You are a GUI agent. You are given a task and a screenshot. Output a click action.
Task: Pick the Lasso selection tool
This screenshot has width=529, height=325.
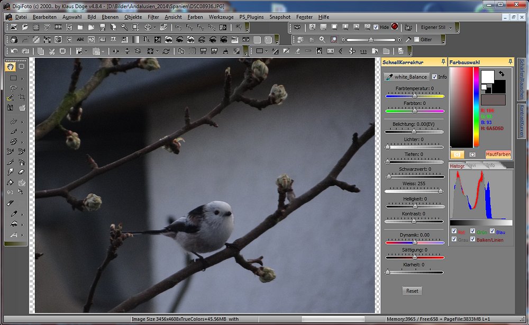pyautogui.click(x=13, y=88)
